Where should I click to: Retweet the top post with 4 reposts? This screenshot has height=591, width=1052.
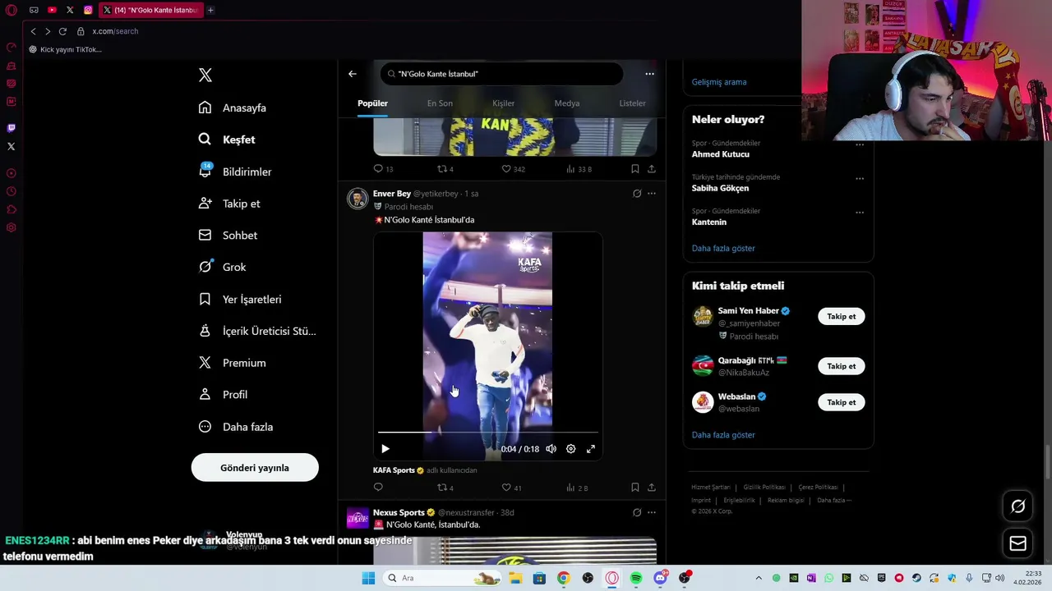(x=445, y=169)
